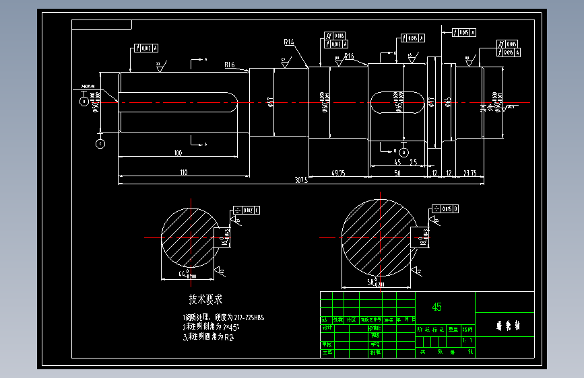Click the 其余 surface finish note
Viewport: 584px width, 378px height.
click(x=486, y=108)
